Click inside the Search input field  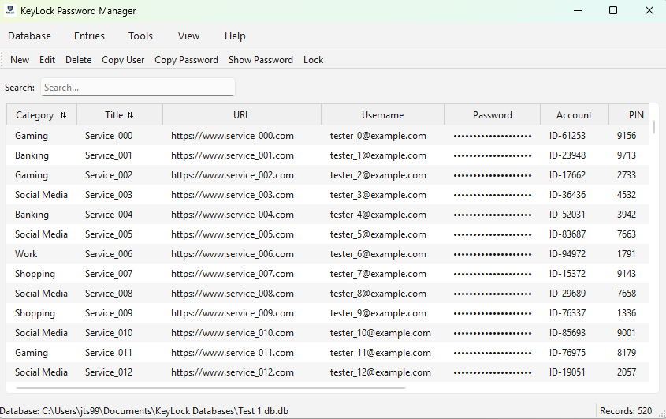pyautogui.click(x=137, y=88)
